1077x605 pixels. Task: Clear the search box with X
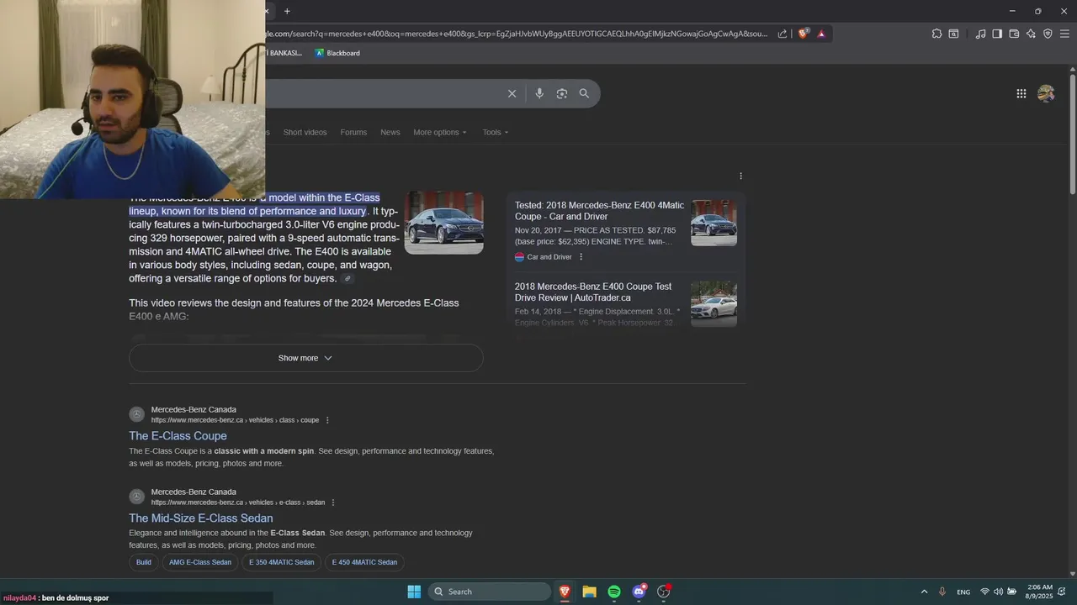[x=512, y=93]
